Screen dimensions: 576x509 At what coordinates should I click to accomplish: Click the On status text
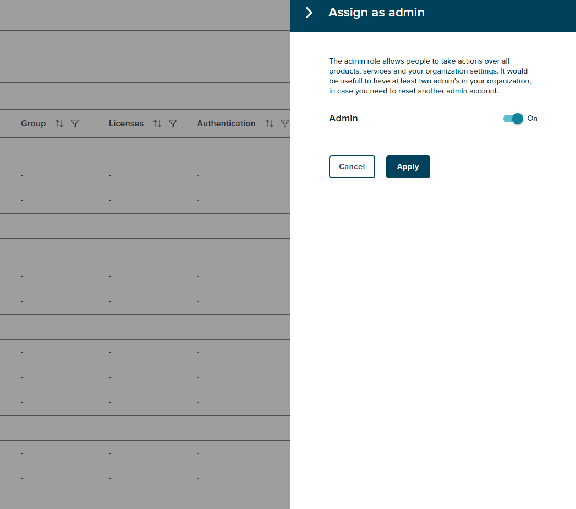pyautogui.click(x=533, y=119)
